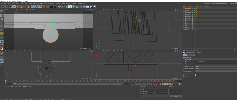Screen dimensions: 237x100
Task: Toggle visibility dots for Cylinder.6
Action: click(x=194, y=16)
